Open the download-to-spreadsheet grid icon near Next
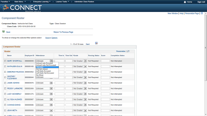 [96, 43]
